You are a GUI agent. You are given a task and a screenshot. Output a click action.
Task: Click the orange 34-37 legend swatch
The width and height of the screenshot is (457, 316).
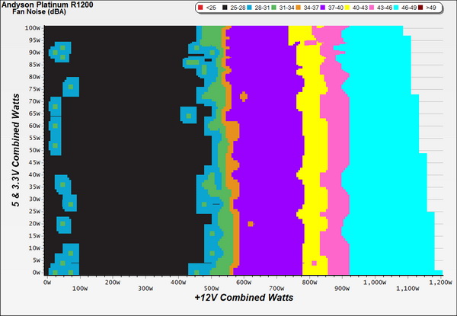[x=298, y=8]
